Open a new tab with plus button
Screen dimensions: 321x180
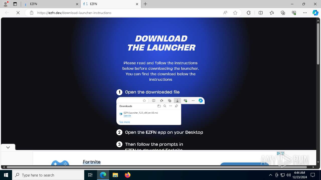tap(145, 4)
